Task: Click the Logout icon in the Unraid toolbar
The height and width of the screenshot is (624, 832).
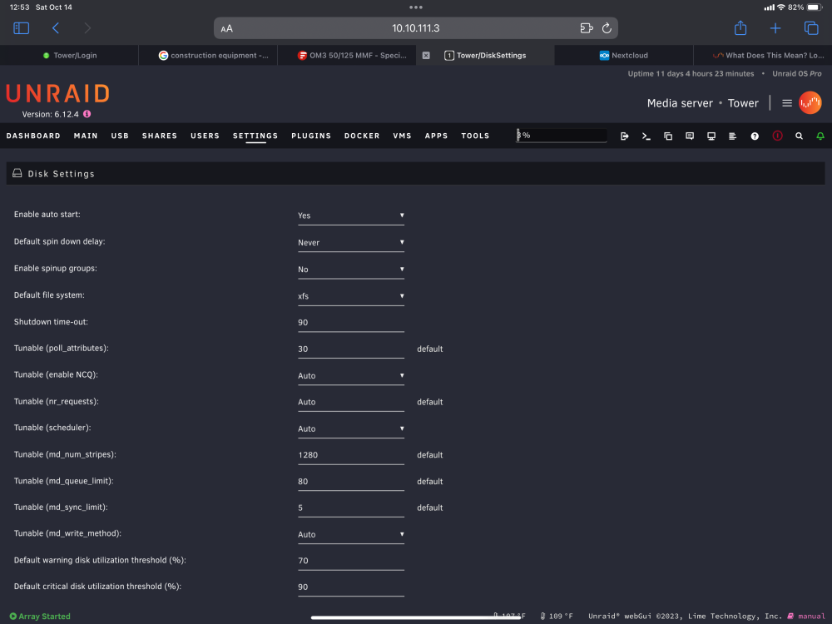Action: click(x=625, y=136)
